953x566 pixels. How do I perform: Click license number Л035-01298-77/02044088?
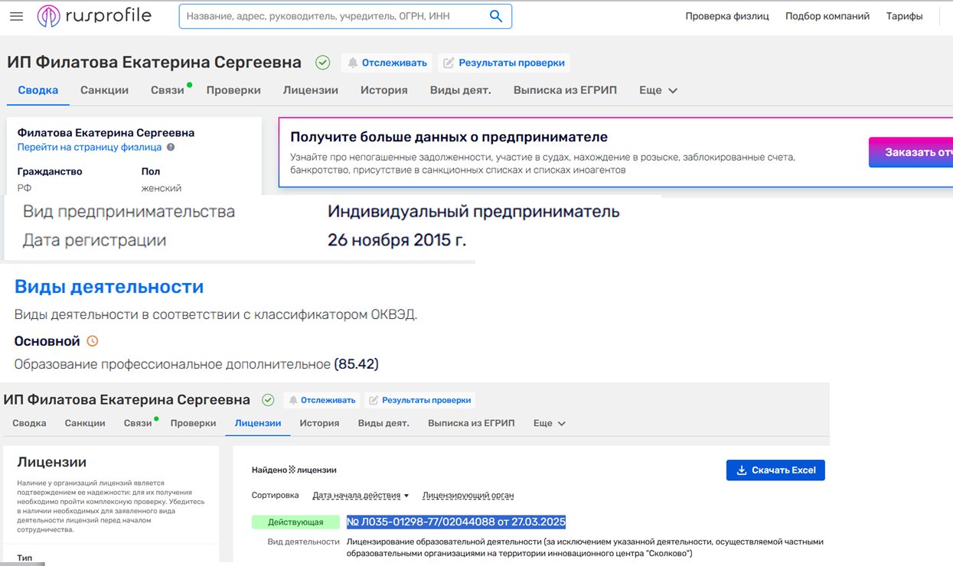click(x=456, y=522)
